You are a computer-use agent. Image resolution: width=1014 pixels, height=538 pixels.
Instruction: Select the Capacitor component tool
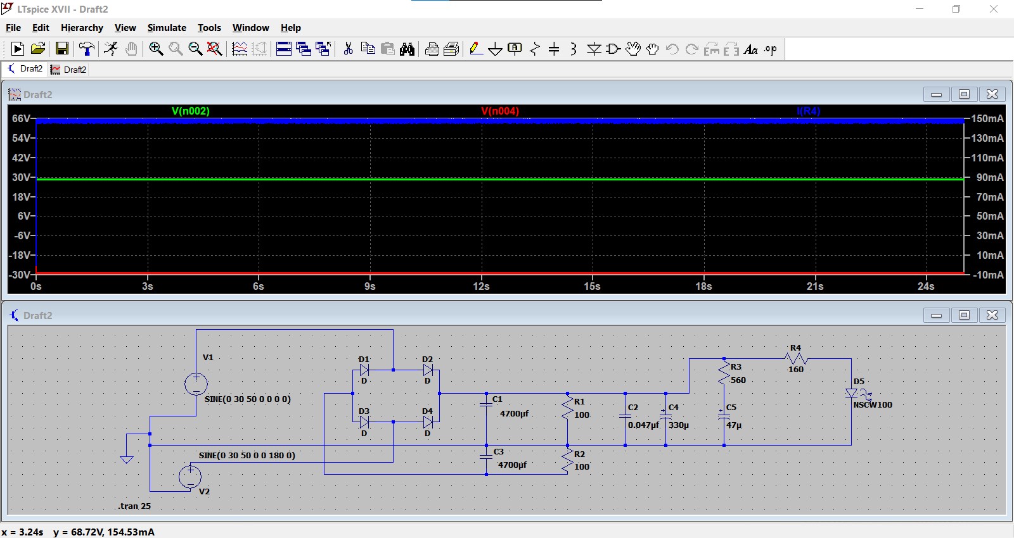[554, 49]
